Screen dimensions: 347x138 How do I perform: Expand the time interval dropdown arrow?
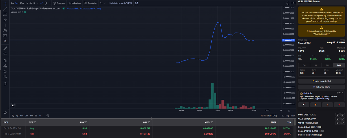(x=37, y=3)
